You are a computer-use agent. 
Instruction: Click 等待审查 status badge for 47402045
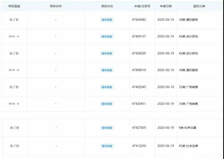tap(107, 87)
